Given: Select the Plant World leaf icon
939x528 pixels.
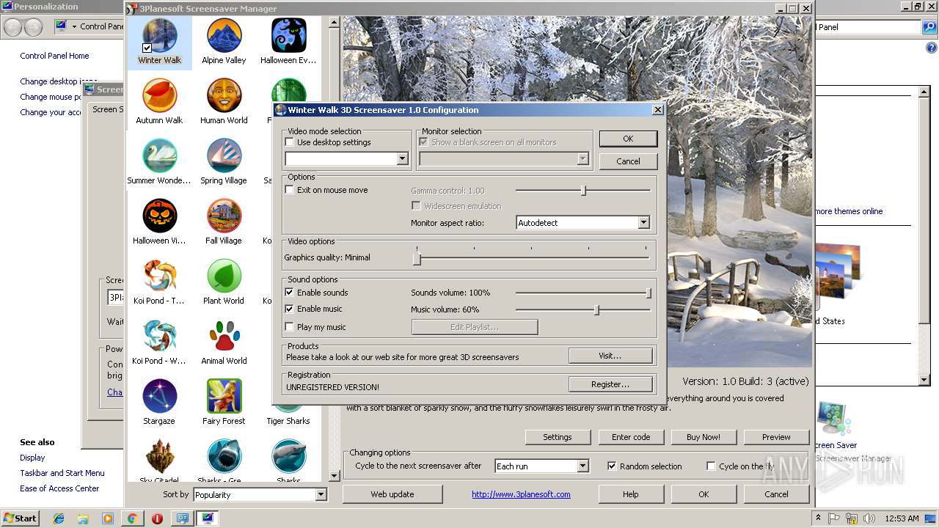Looking at the screenshot, I should tap(224, 276).
